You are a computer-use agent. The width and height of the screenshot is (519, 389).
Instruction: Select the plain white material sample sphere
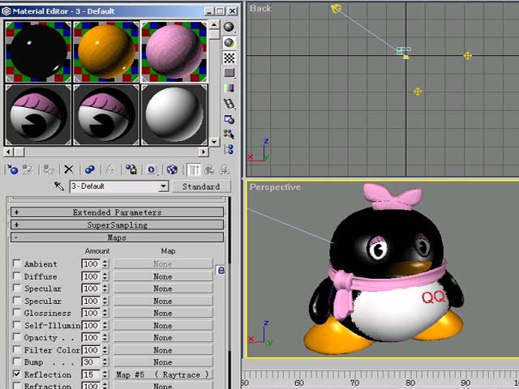pos(174,115)
